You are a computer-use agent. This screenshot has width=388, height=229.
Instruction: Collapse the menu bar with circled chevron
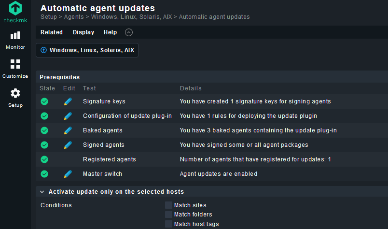[x=129, y=32]
